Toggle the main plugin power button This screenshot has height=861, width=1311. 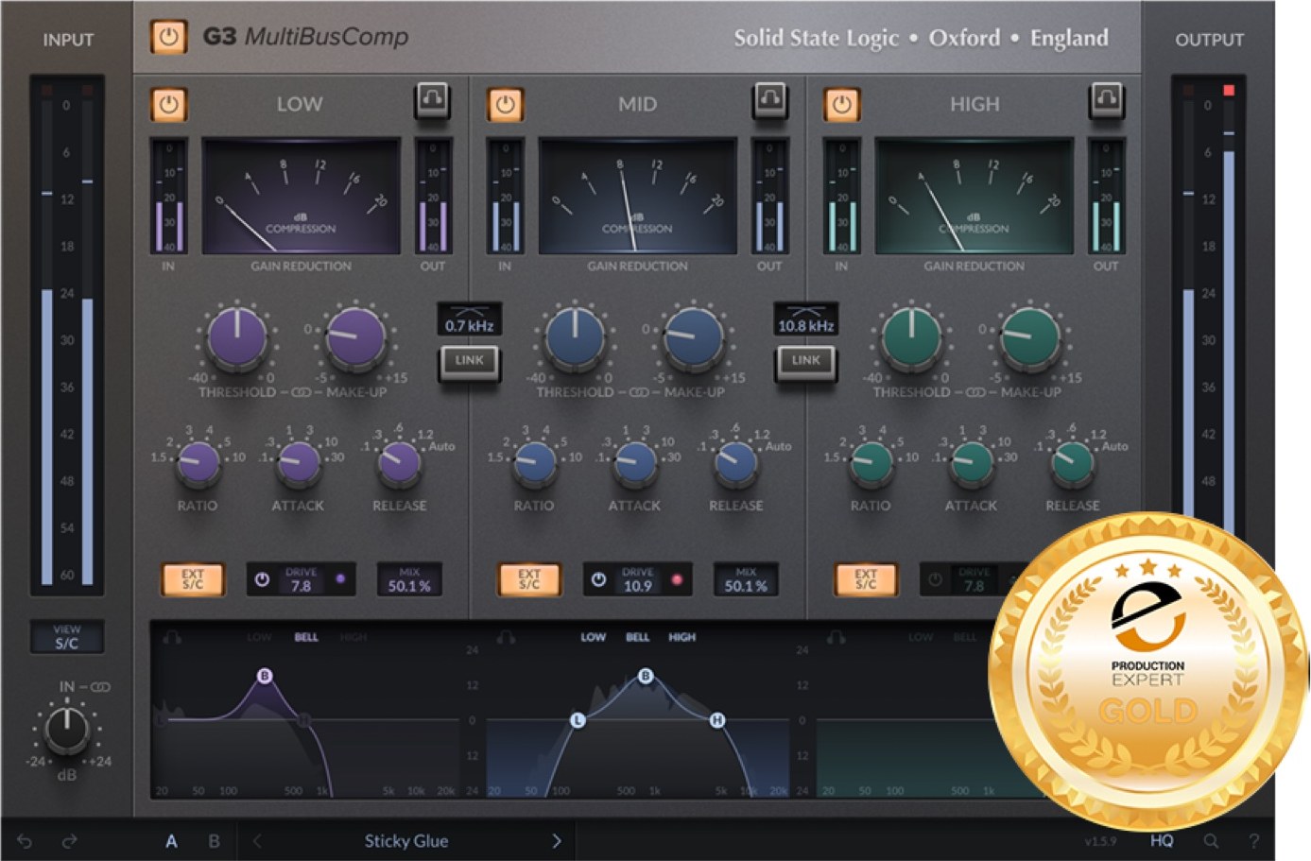[168, 38]
